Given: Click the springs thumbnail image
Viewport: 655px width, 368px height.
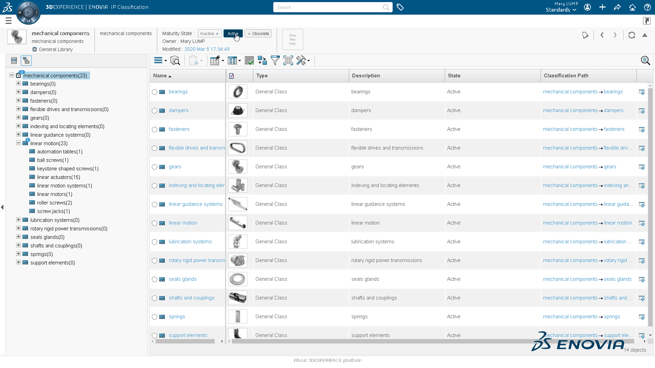Looking at the screenshot, I should point(237,316).
